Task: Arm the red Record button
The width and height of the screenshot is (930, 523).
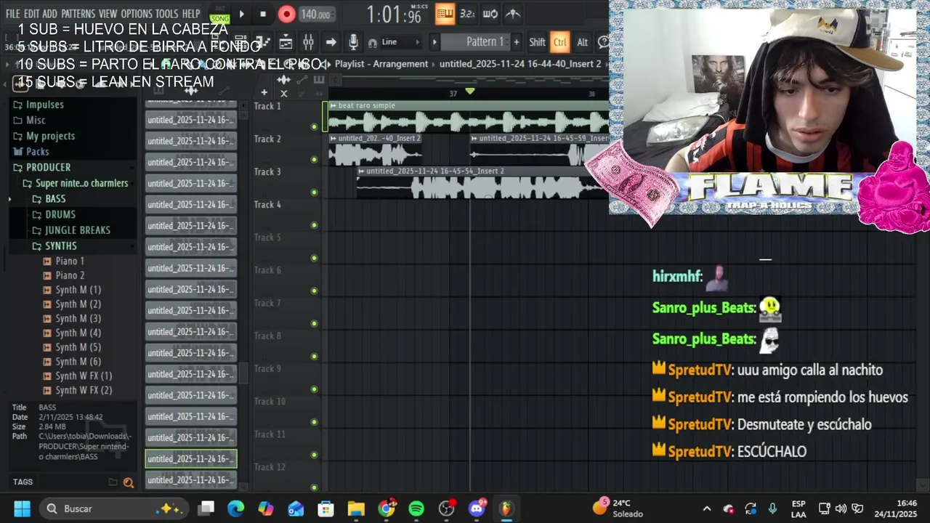Action: coord(286,14)
